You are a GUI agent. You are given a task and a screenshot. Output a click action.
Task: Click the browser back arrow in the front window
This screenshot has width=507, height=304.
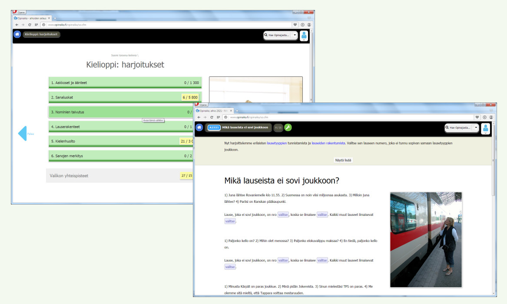[199, 117]
